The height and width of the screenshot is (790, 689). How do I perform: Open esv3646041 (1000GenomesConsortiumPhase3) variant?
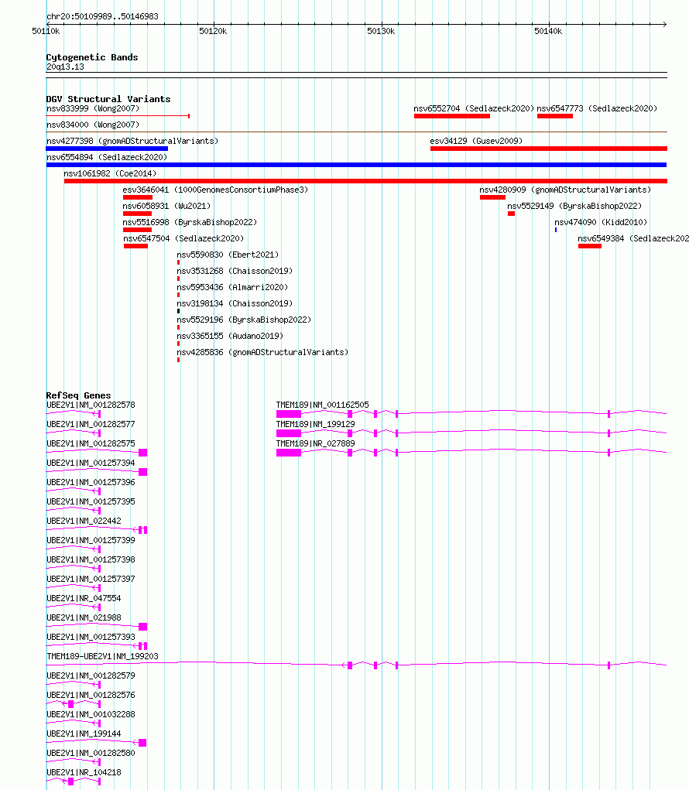(215, 190)
